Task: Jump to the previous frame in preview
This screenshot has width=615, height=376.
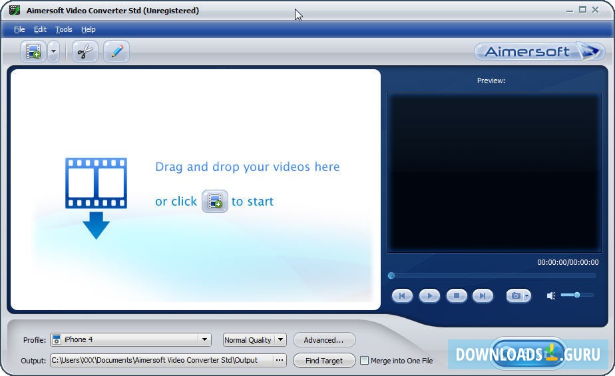Action: 402,295
